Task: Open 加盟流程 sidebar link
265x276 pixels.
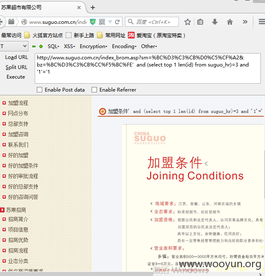Action: (x=18, y=103)
